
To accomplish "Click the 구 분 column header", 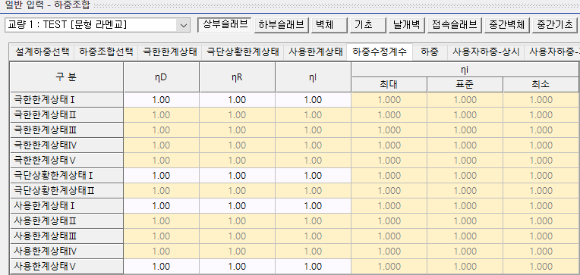I will pyautogui.click(x=67, y=77).
